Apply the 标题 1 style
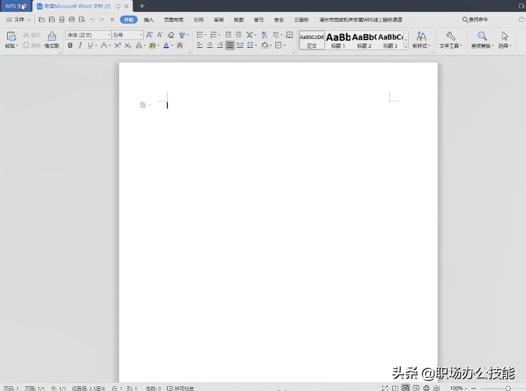Image resolution: width=526 pixels, height=391 pixels. pos(337,40)
